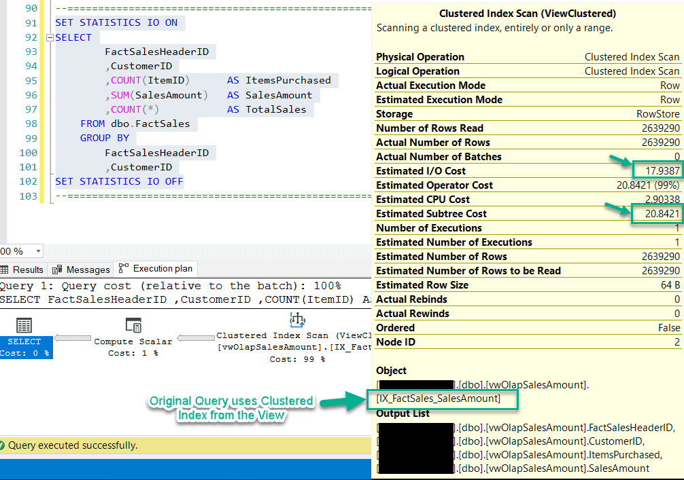Click the 'Actual Rewinds' property row
The image size is (684, 480).
tap(528, 314)
